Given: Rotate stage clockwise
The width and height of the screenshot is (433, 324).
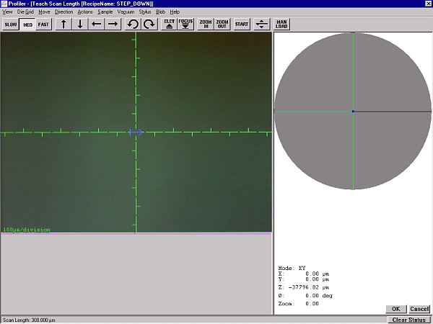Looking at the screenshot, I should [x=149, y=24].
